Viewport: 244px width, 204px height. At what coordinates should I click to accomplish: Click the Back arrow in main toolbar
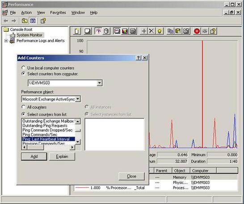pyautogui.click(x=6, y=21)
